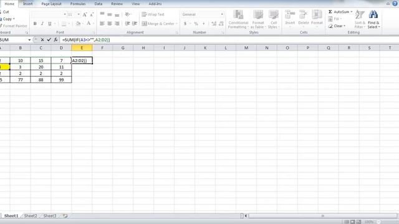Click the Insert Worksheet icon
This screenshot has width=399, height=224.
(65, 216)
